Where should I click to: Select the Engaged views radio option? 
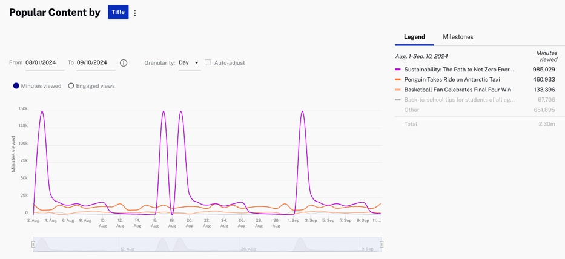(x=71, y=86)
